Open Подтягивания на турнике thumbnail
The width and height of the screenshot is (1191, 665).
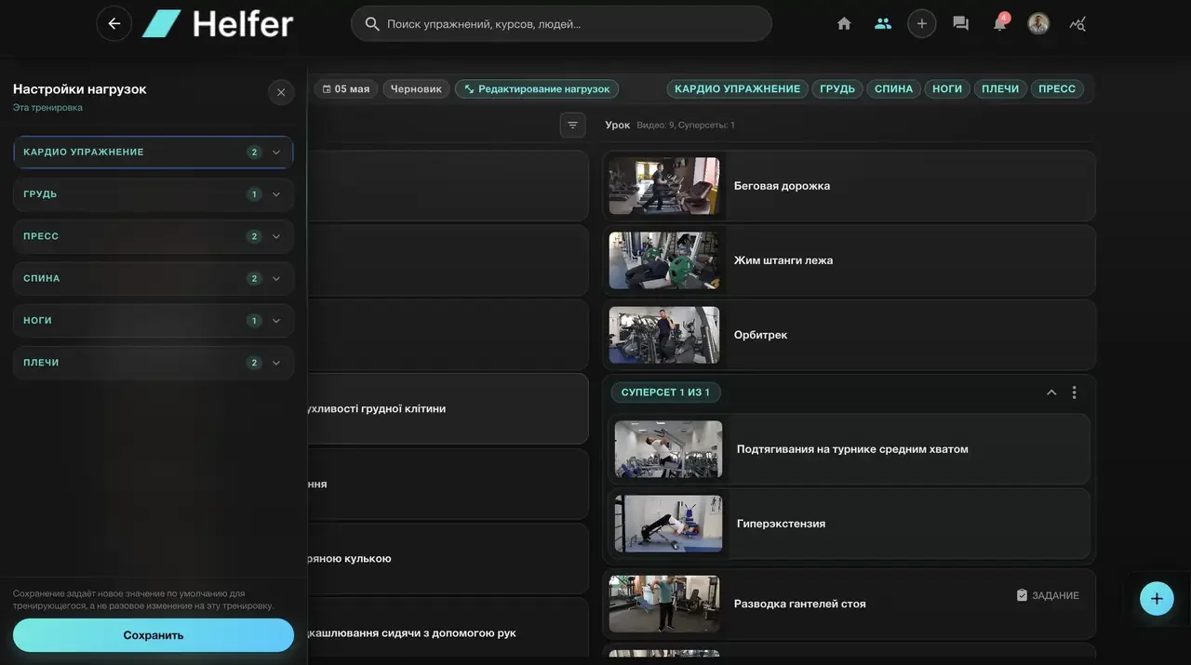668,449
